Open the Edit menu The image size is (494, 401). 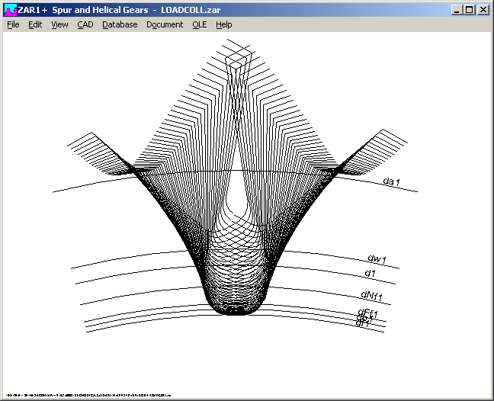tap(35, 24)
